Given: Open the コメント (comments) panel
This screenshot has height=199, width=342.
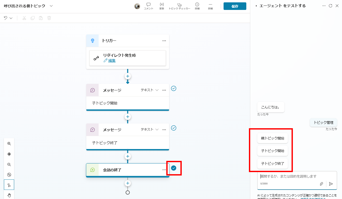Looking at the screenshot, I should pos(148,6).
